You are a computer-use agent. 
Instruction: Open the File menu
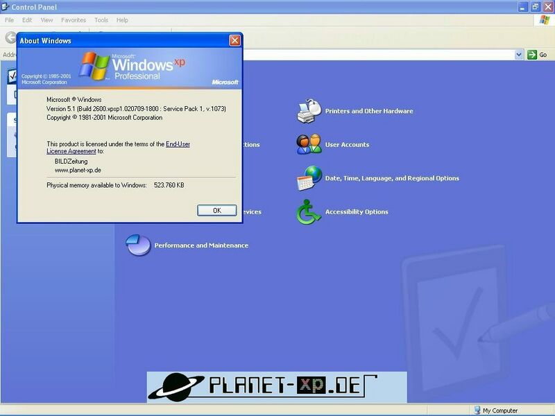click(9, 20)
